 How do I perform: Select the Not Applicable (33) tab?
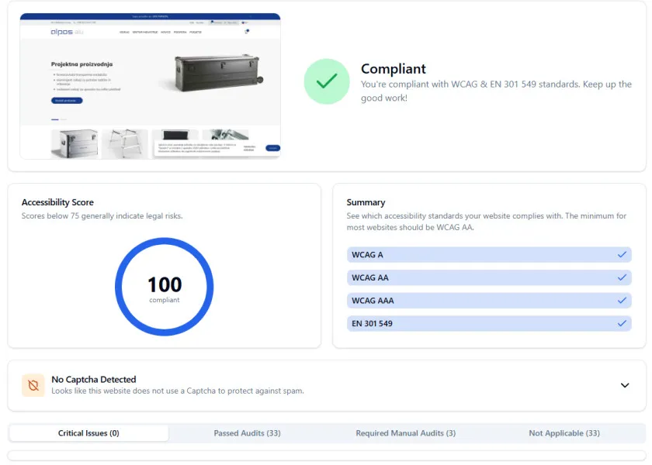click(x=564, y=433)
